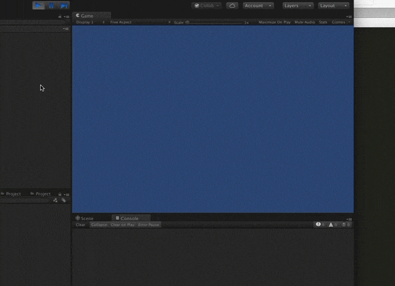Open the Console panel options menu

point(349,219)
